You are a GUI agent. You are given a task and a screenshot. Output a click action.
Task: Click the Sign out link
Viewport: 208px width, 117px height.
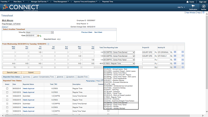(202, 2)
